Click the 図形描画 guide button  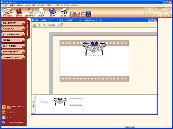point(13,40)
